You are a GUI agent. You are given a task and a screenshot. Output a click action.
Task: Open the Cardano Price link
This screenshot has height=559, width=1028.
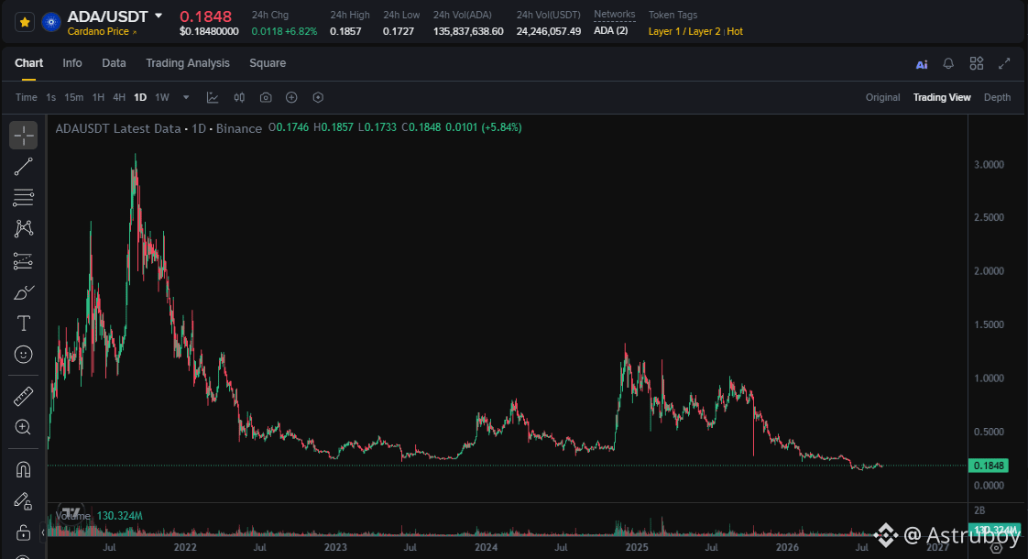[102, 31]
